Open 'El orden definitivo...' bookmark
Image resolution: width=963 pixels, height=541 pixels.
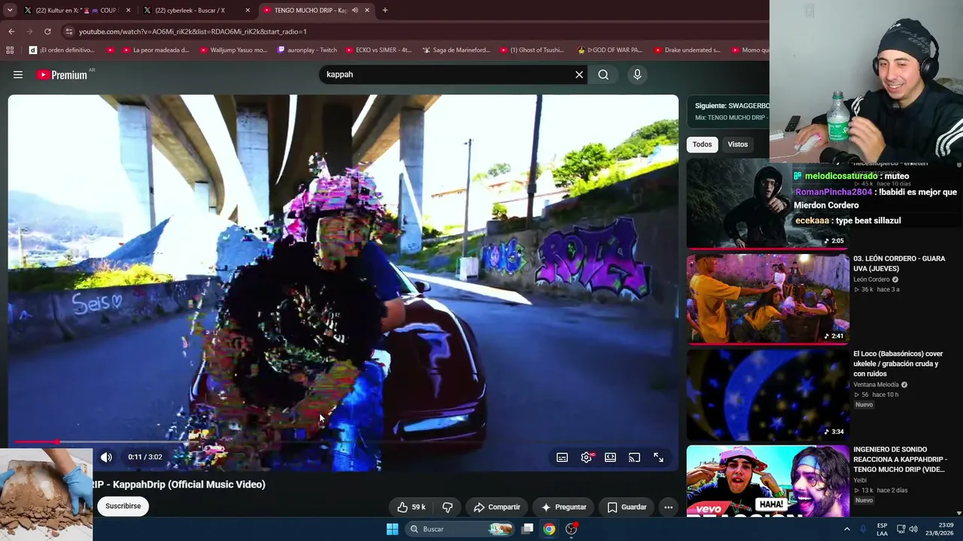point(62,50)
